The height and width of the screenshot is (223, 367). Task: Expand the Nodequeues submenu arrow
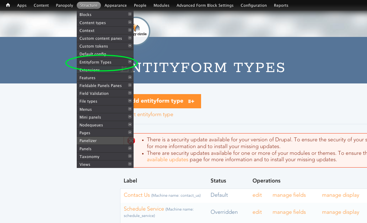point(130,125)
